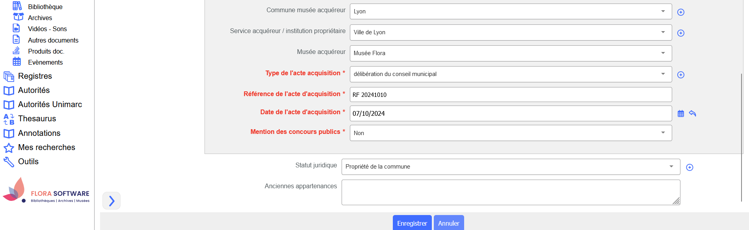Expand the Statut juridique dropdown list
749x230 pixels.
pyautogui.click(x=511, y=167)
